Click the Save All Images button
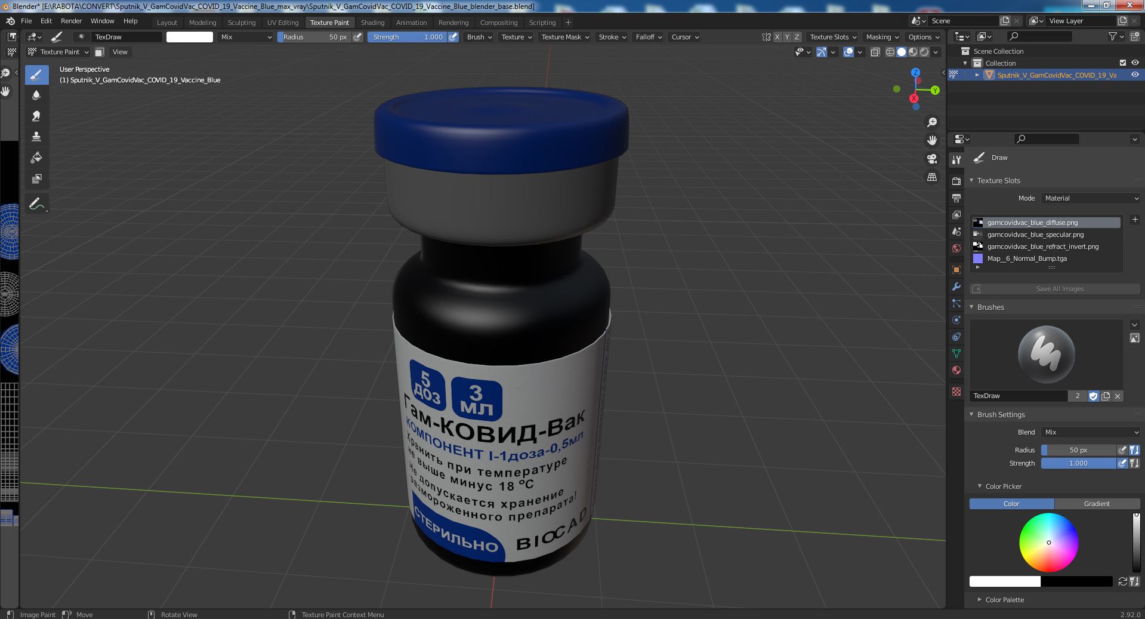This screenshot has height=619, width=1145. [1055, 289]
